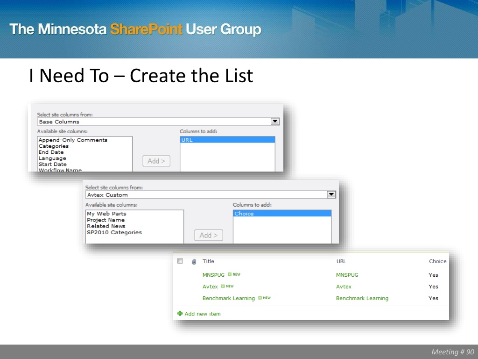Click Add button next to Base Columns list
Screen dimensions: 478x359
point(156,161)
